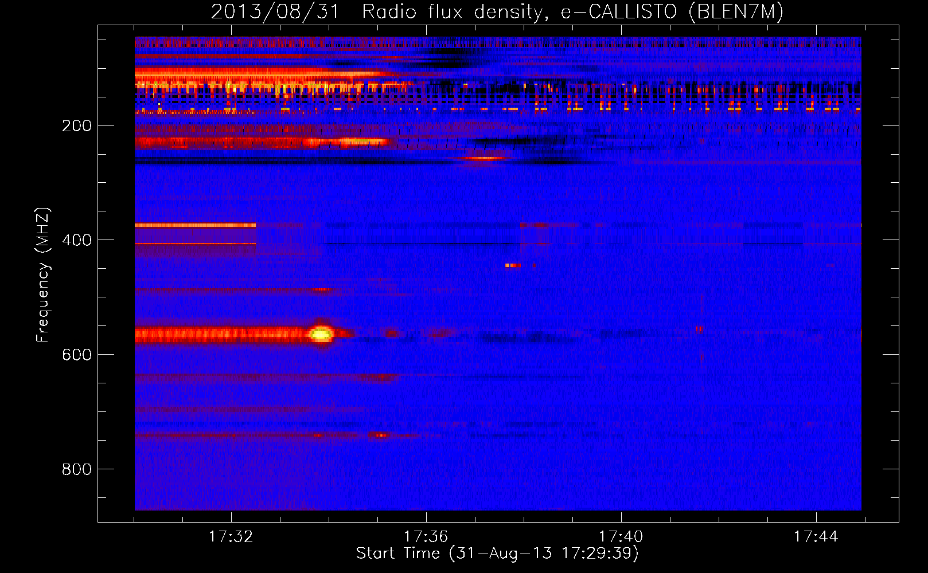Click the orange band at 375 MHz
The width and height of the screenshot is (928, 573).
point(195,225)
